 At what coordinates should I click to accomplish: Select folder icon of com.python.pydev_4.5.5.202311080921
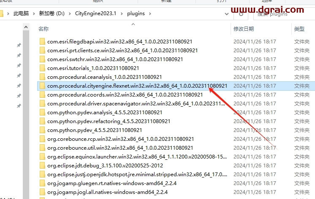(x=42, y=130)
